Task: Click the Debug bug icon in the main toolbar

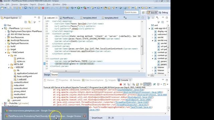Action: point(72,8)
